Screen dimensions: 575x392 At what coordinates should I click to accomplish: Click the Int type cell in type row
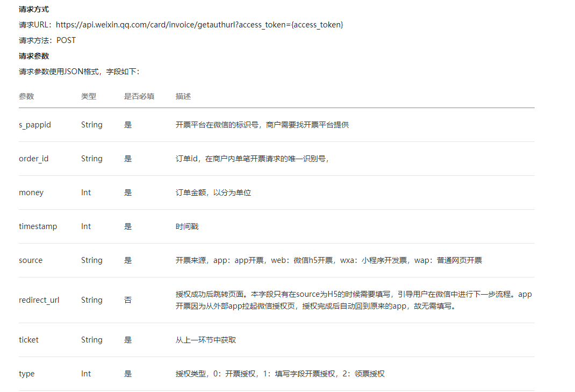tap(86, 374)
